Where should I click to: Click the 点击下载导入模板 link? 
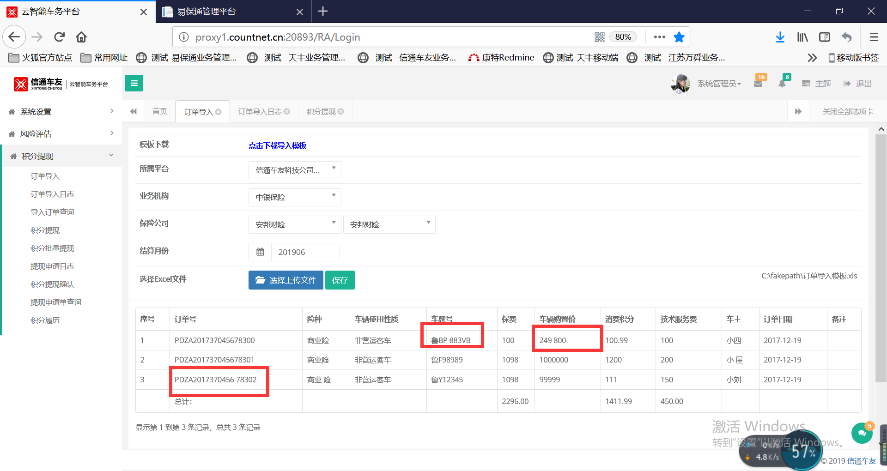coord(277,145)
